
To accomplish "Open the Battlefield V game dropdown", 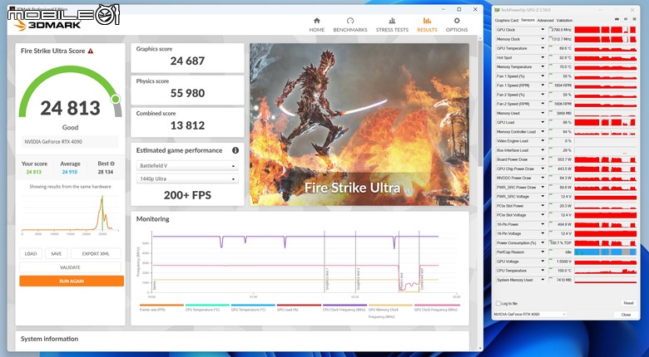I will (x=187, y=166).
